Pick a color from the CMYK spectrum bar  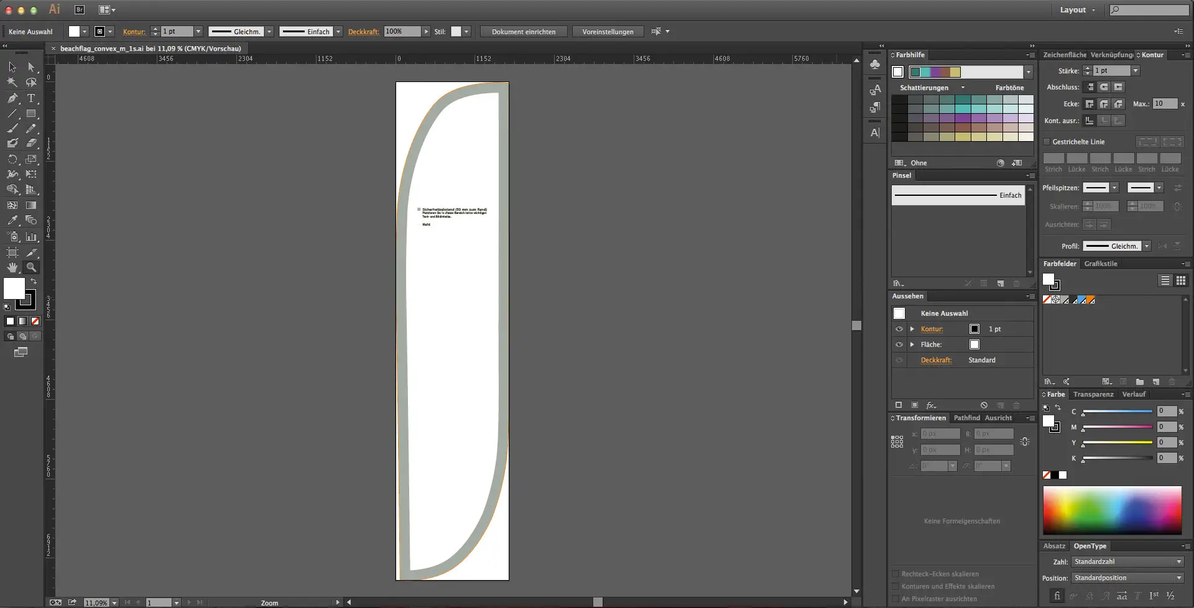pos(1112,510)
